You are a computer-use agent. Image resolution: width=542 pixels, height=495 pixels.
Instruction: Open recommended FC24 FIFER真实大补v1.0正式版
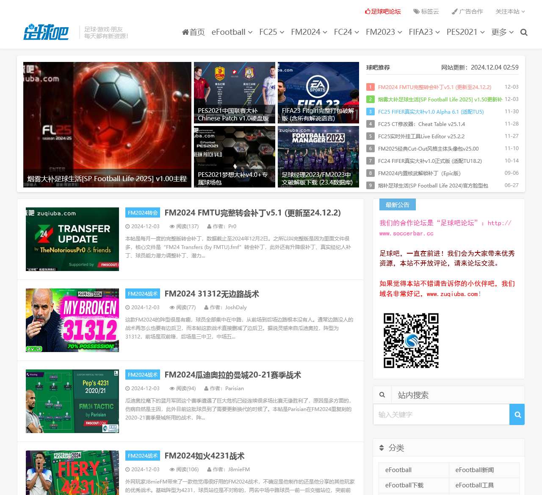(430, 161)
